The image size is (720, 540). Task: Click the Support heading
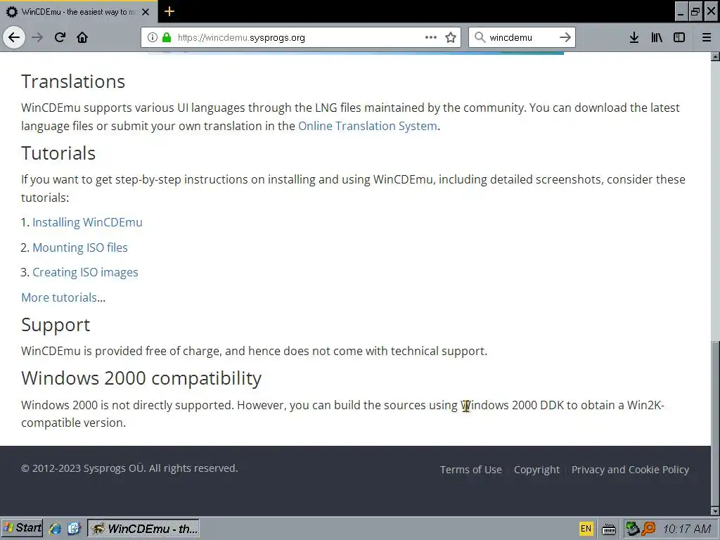(56, 325)
